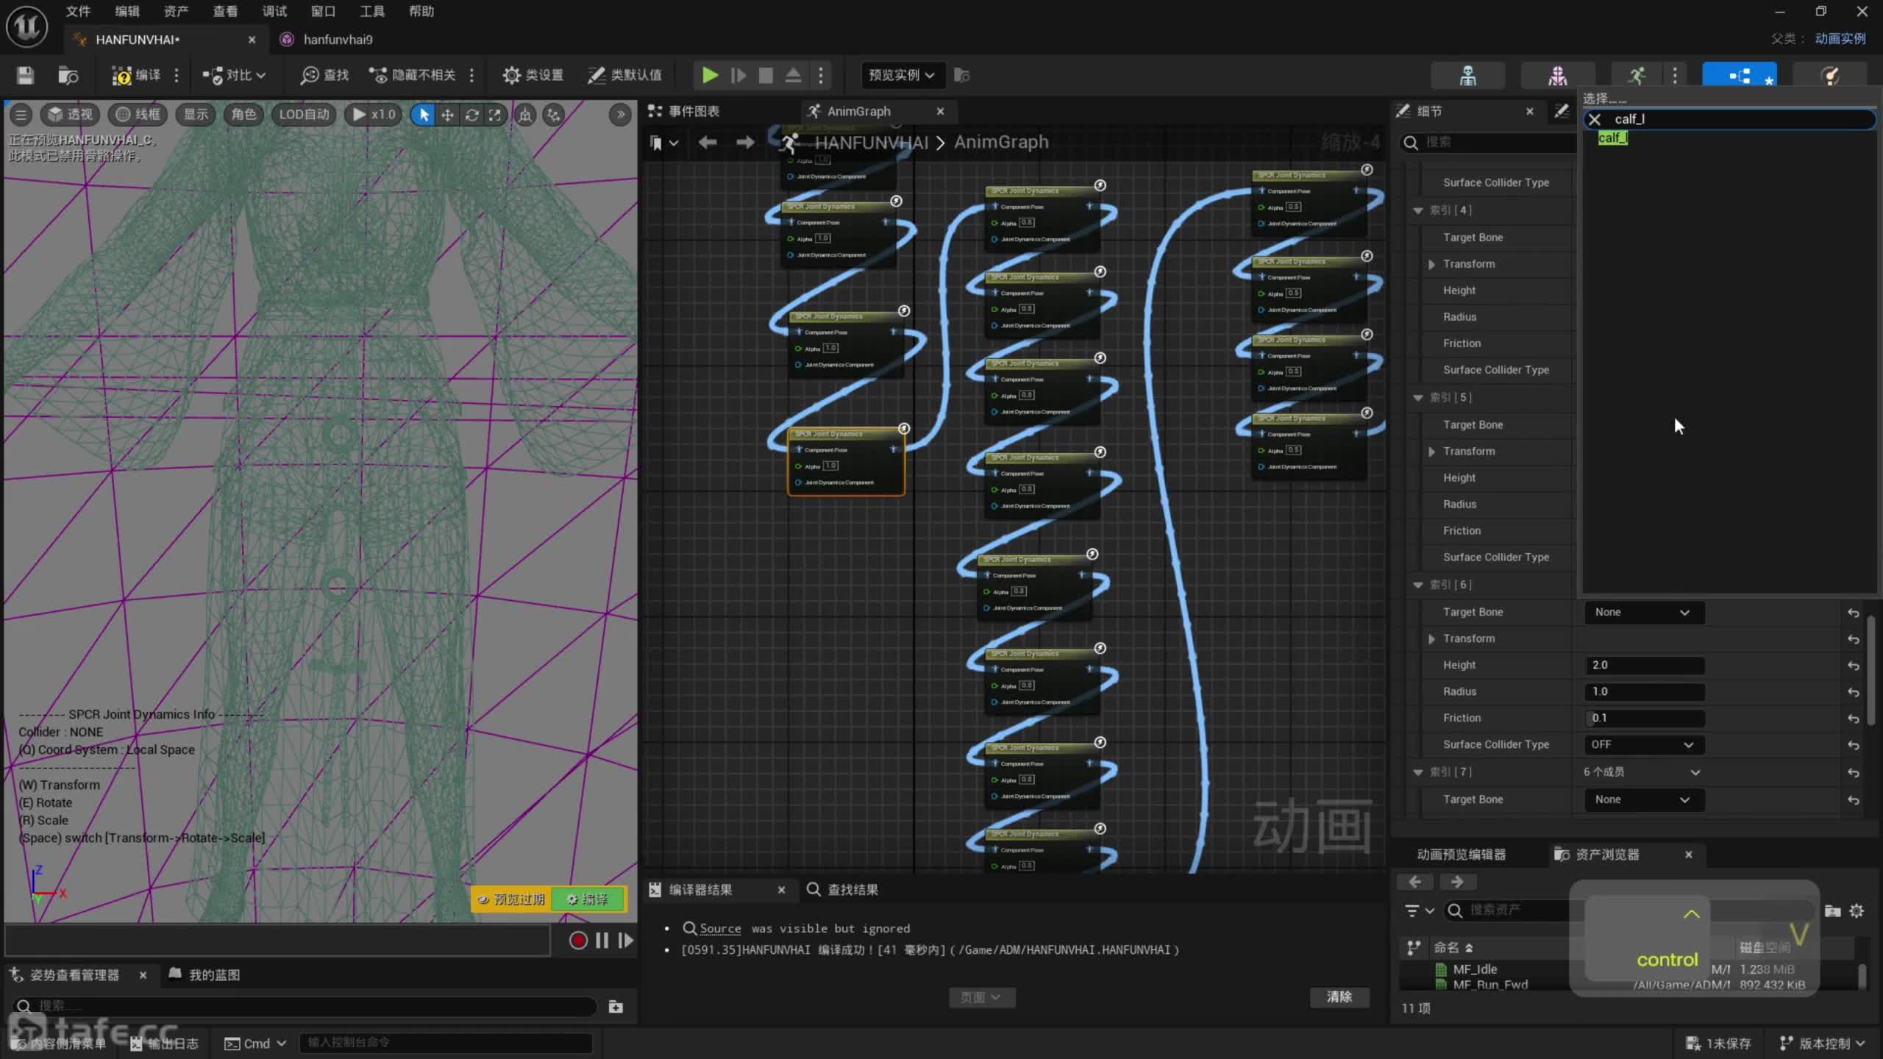Click the graph back arrow

point(707,143)
